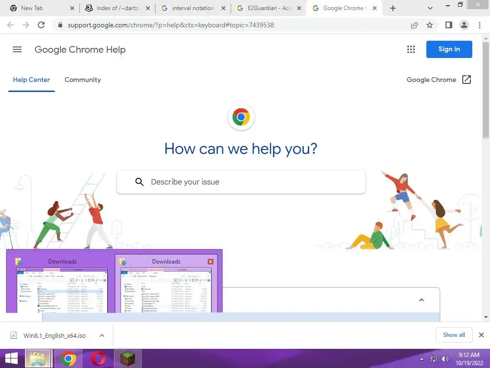Collapse the help topic section chevron
490x368 pixels.
[421, 300]
